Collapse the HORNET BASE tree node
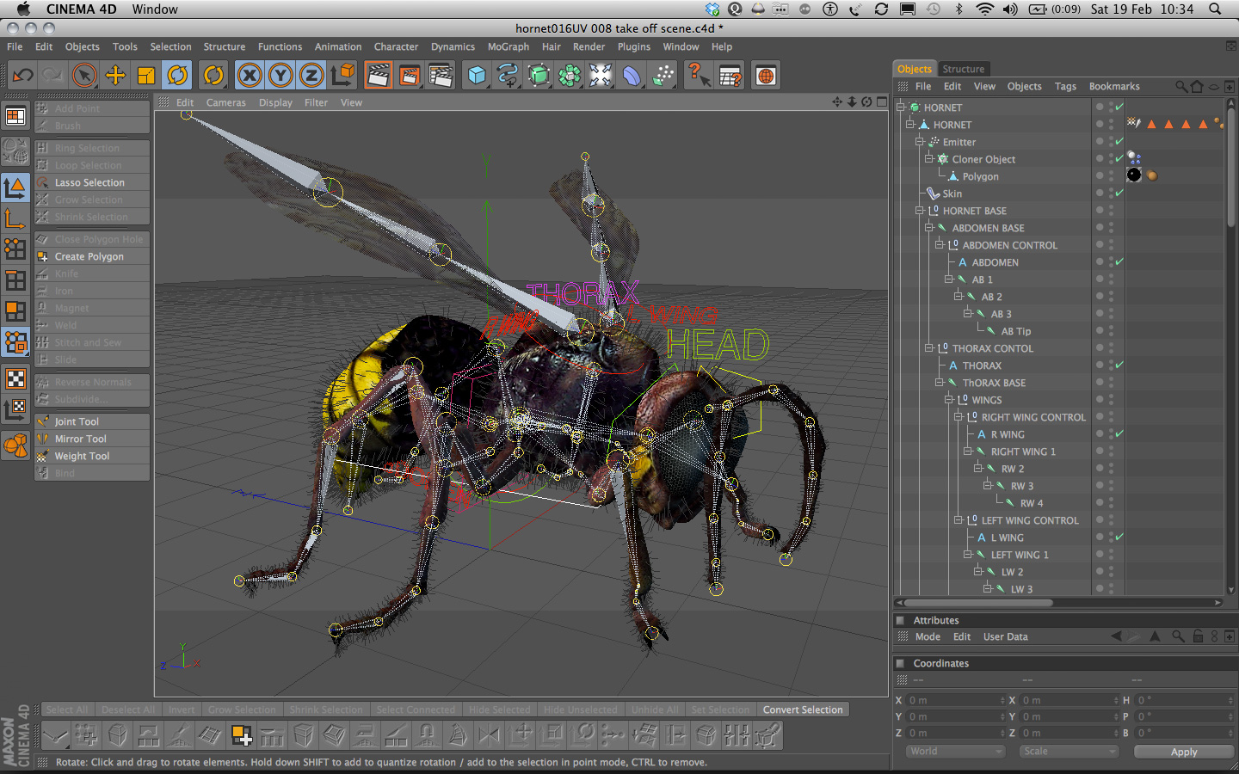 pyautogui.click(x=920, y=211)
